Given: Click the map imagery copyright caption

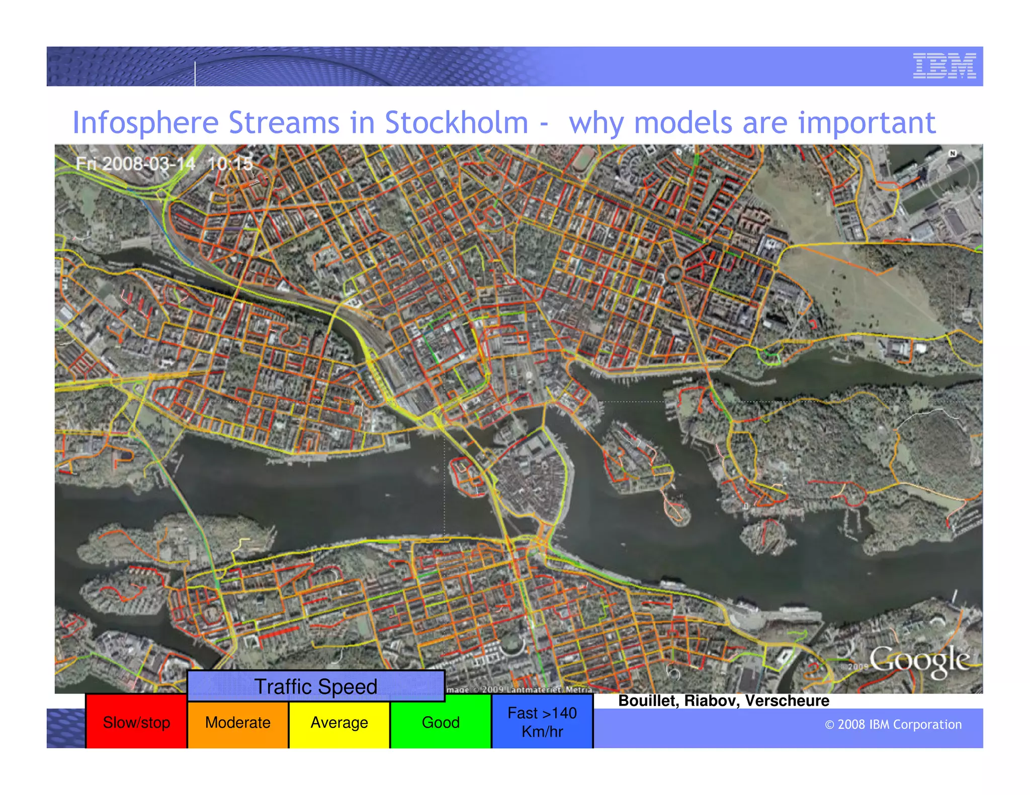Looking at the screenshot, I should 519,689.
